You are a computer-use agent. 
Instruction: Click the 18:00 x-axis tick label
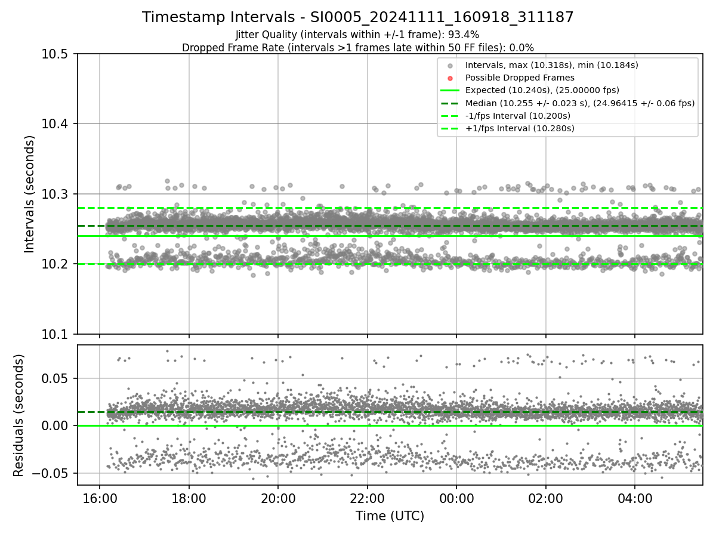coord(189,498)
